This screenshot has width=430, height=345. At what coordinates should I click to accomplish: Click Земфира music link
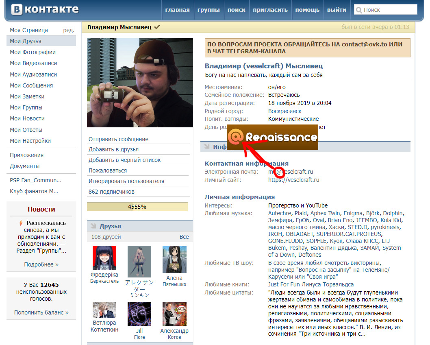[280, 220]
